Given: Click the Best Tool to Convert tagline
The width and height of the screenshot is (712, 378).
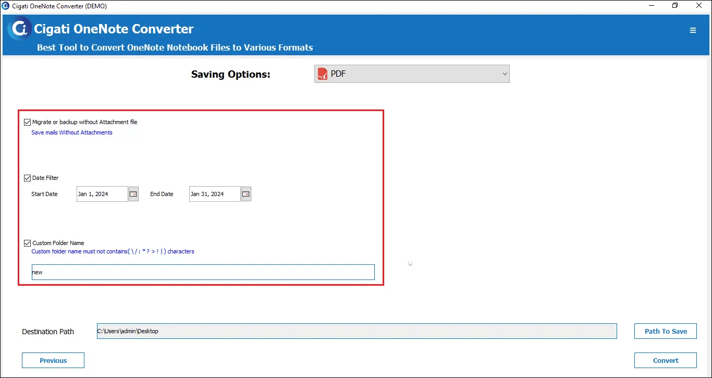Looking at the screenshot, I should [175, 47].
